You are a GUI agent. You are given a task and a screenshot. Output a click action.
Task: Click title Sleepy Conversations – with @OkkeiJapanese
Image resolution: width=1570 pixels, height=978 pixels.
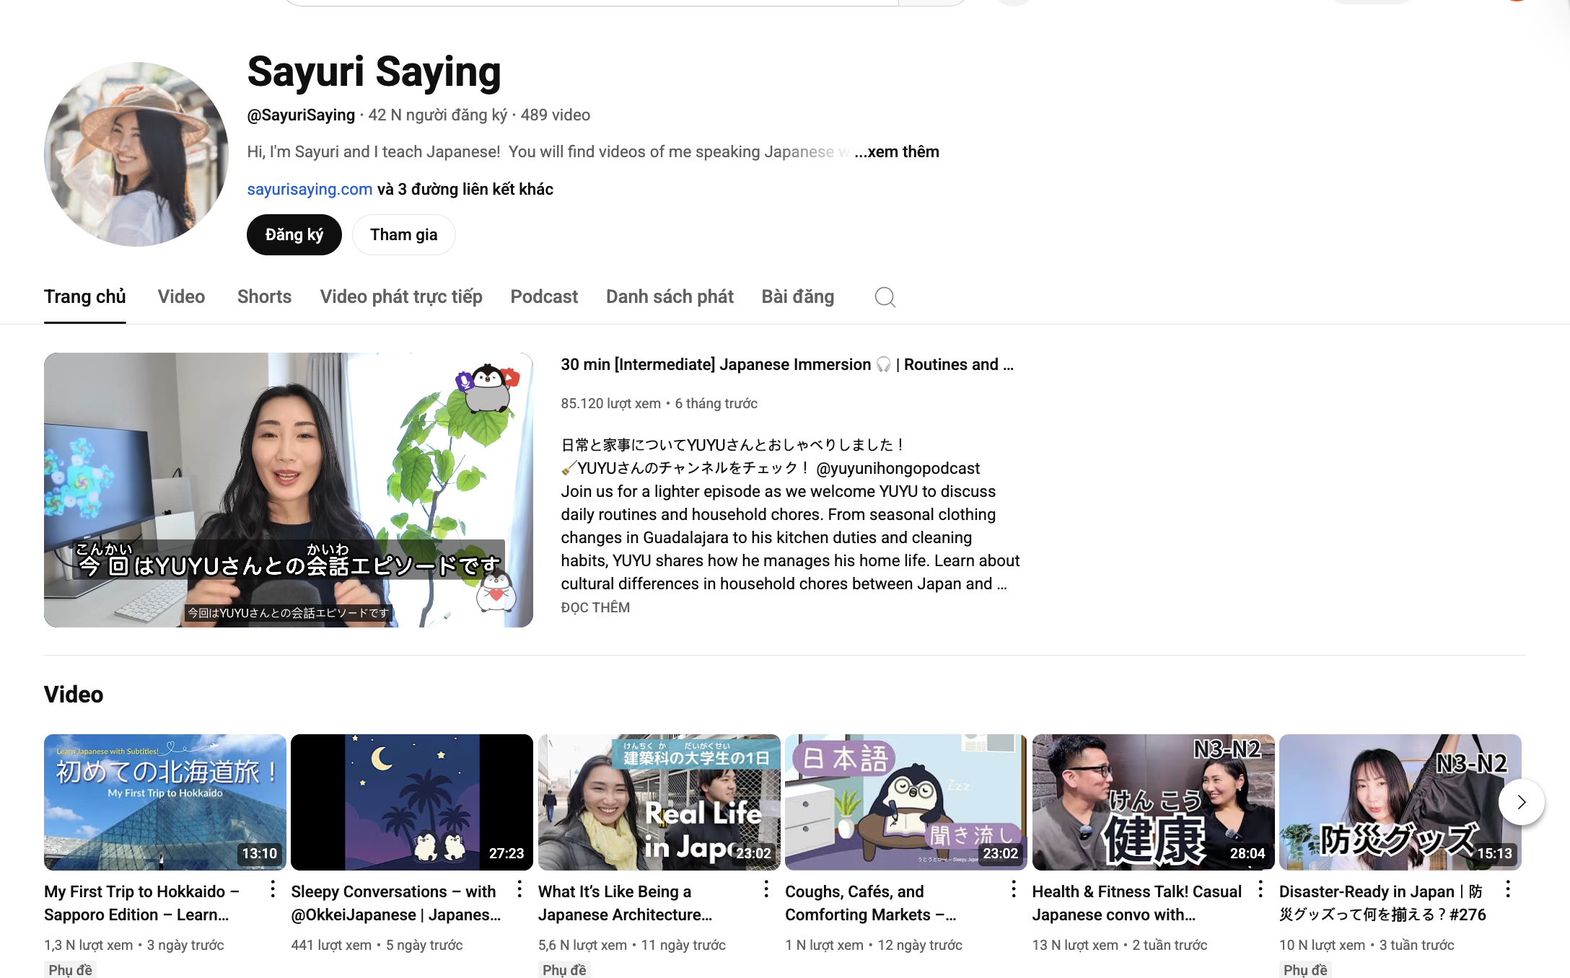[396, 903]
